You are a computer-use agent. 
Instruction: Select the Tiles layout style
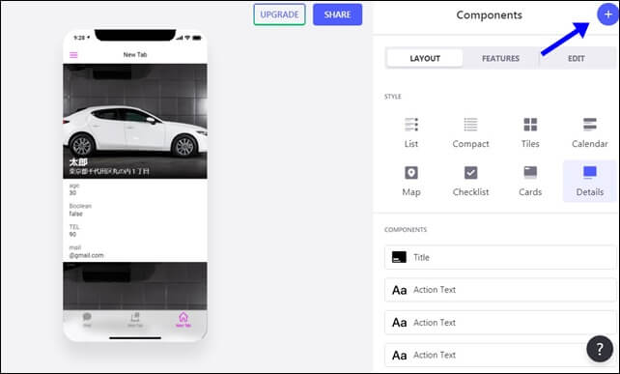click(530, 133)
